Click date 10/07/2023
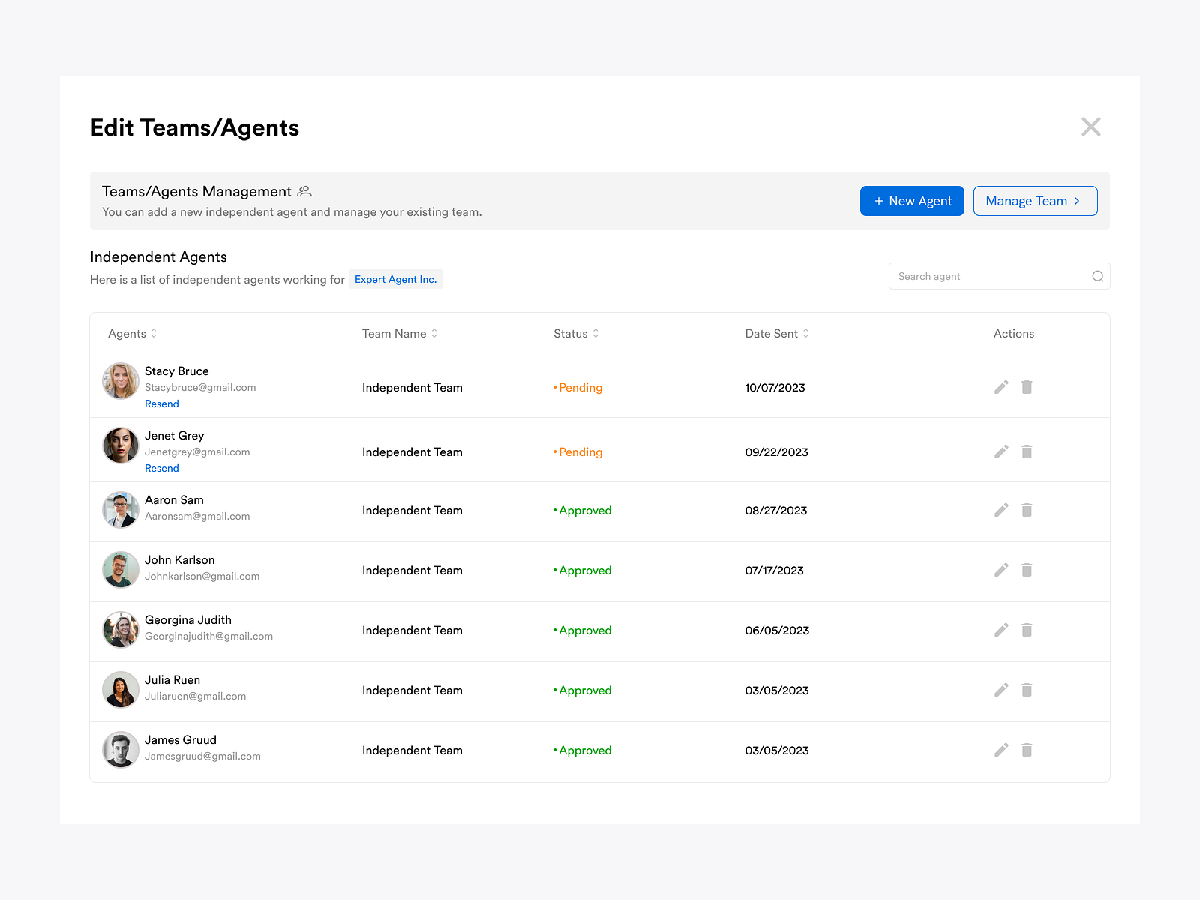 tap(775, 388)
